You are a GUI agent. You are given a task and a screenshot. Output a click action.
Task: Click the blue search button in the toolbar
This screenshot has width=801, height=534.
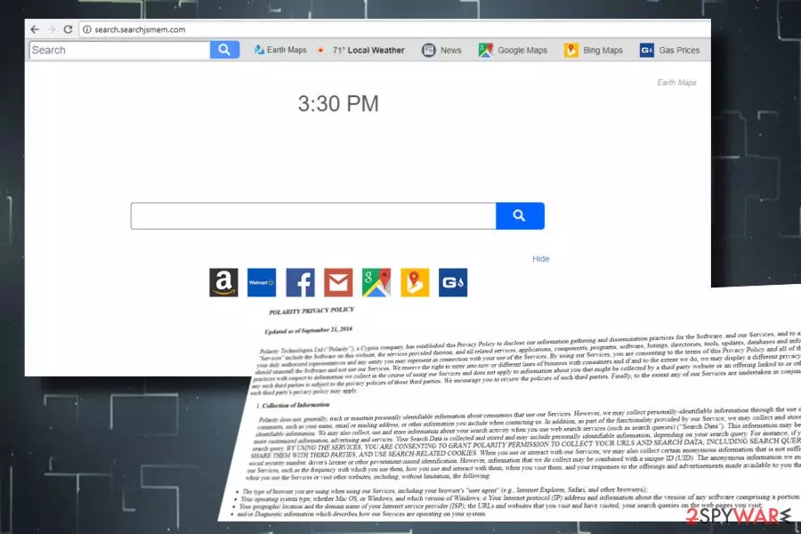[x=224, y=50]
